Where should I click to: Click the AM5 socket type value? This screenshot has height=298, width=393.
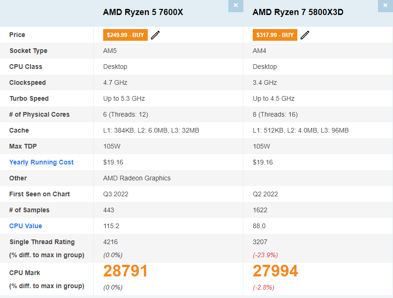tap(110, 51)
